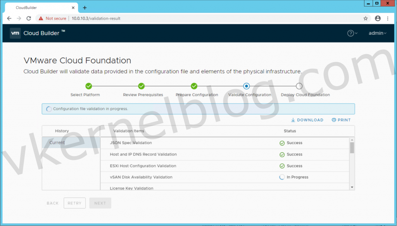The image size is (397, 226).
Task: Reload the page using browser refresh icon
Action: coord(29,18)
